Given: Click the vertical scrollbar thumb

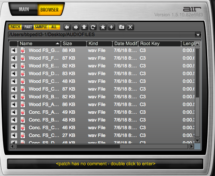Looking at the screenshot, I should pos(197,73).
